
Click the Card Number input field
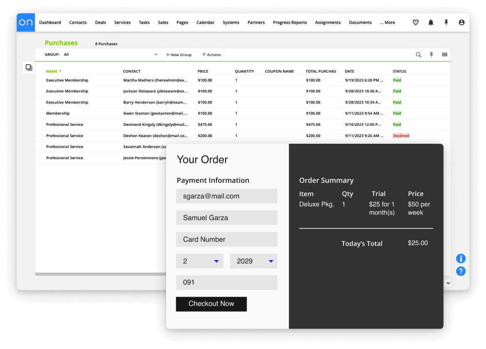click(x=226, y=239)
